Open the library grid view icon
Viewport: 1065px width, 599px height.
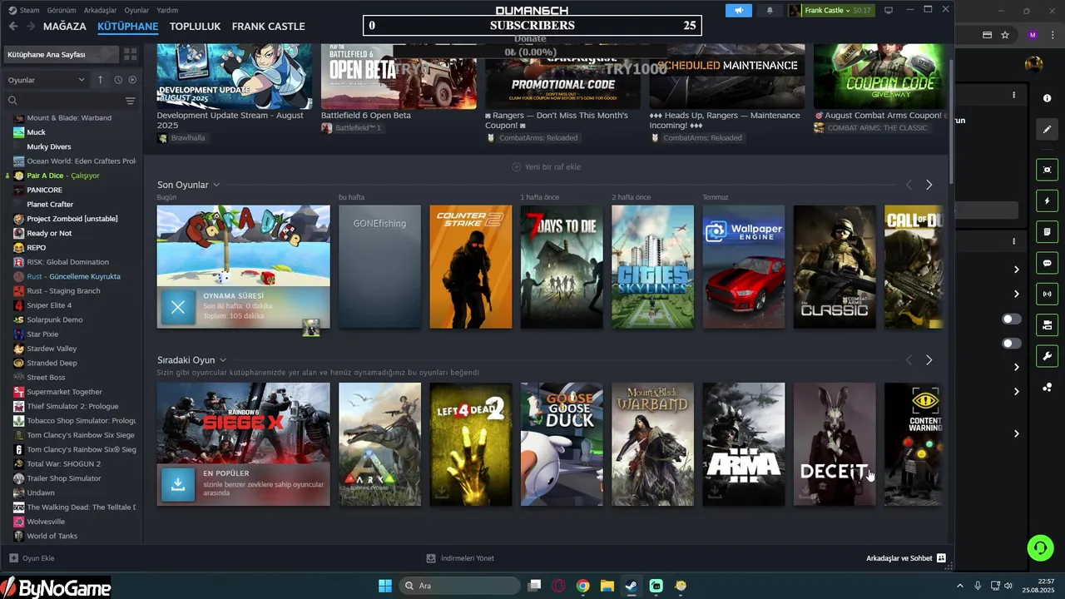[x=130, y=54]
